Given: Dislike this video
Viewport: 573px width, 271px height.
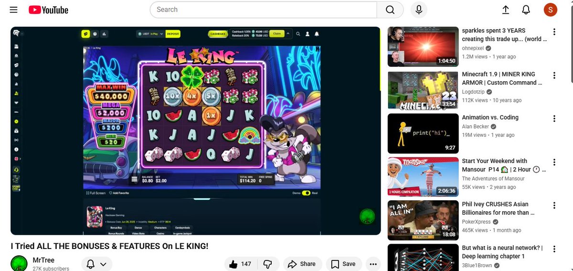Looking at the screenshot, I should [268, 264].
